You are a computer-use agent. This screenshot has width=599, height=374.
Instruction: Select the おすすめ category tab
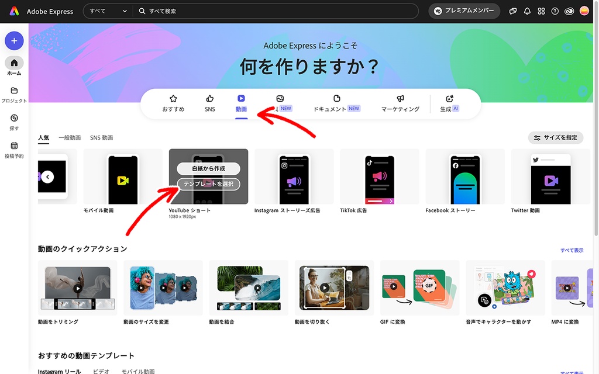pyautogui.click(x=173, y=103)
